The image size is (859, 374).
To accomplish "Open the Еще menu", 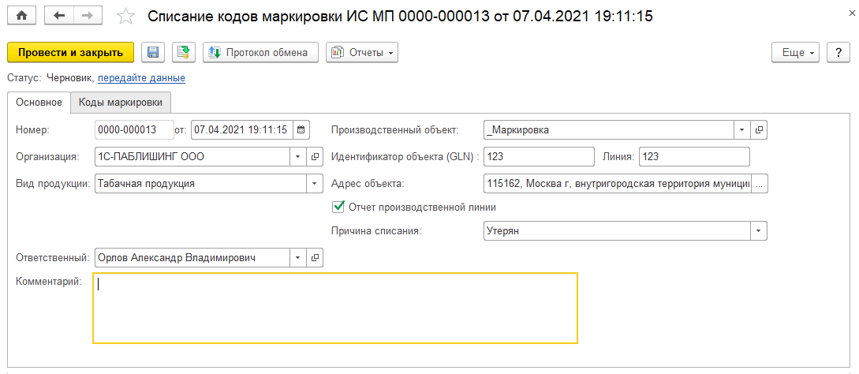I will tap(795, 52).
